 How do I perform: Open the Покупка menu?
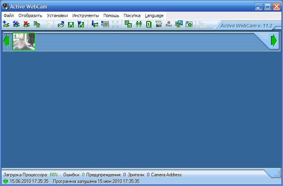[132, 15]
